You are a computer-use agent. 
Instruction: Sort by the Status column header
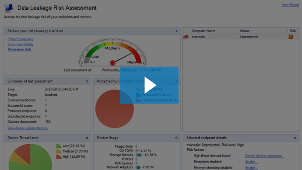(263, 31)
